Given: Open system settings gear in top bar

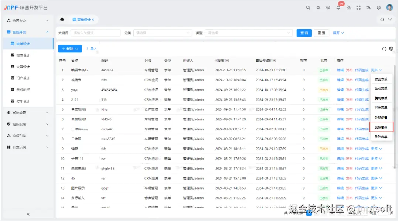Looking at the screenshot, I should (378, 7).
